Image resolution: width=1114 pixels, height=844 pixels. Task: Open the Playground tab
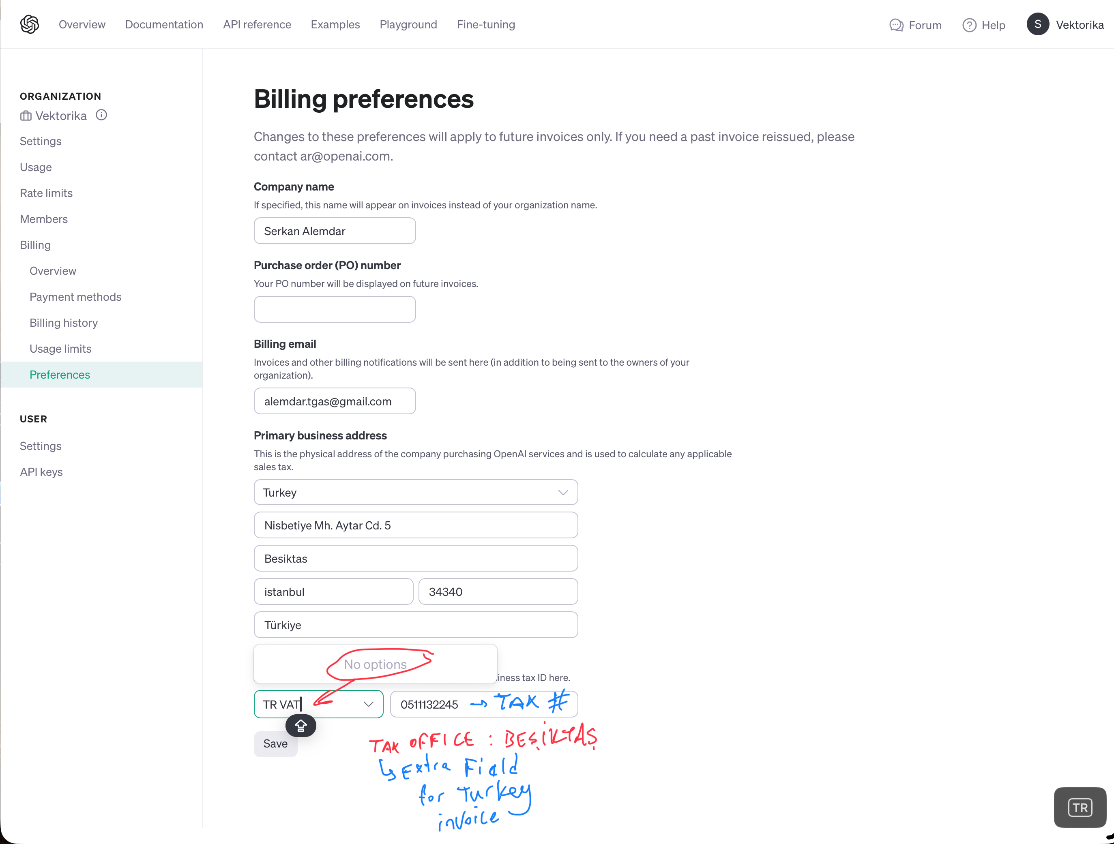[408, 25]
